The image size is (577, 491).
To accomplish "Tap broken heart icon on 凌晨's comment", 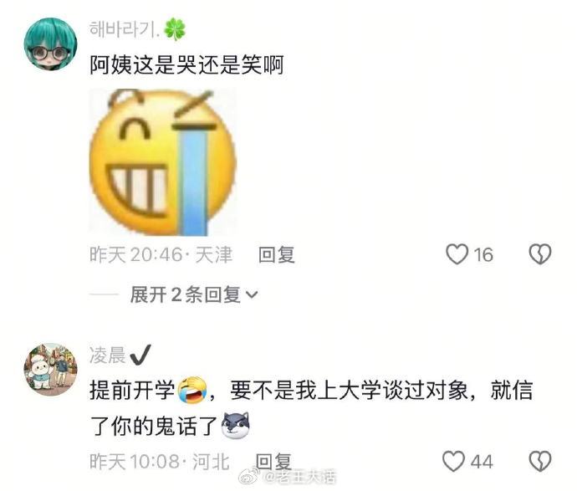I will (x=540, y=462).
